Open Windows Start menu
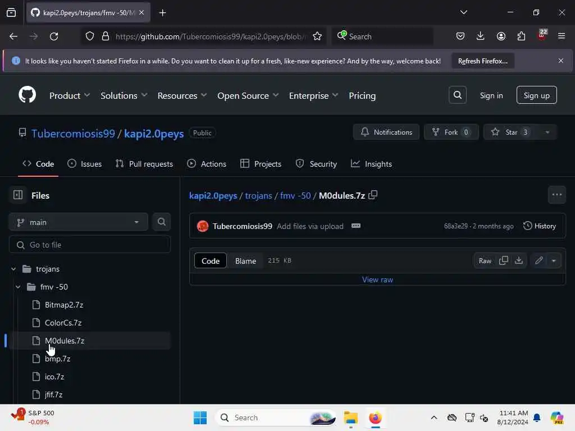This screenshot has width=575, height=431. coord(200,418)
